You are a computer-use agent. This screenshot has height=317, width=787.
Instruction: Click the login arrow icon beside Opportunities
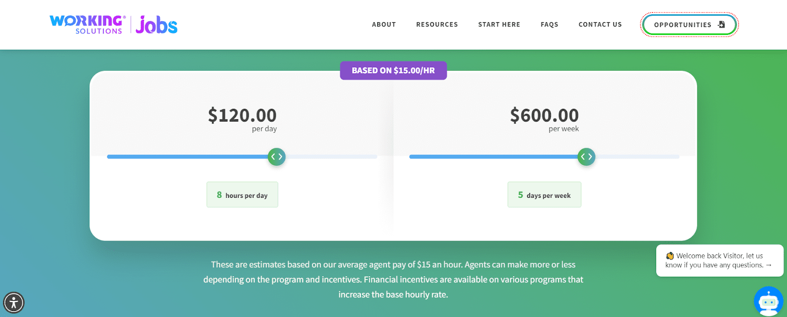pos(722,25)
